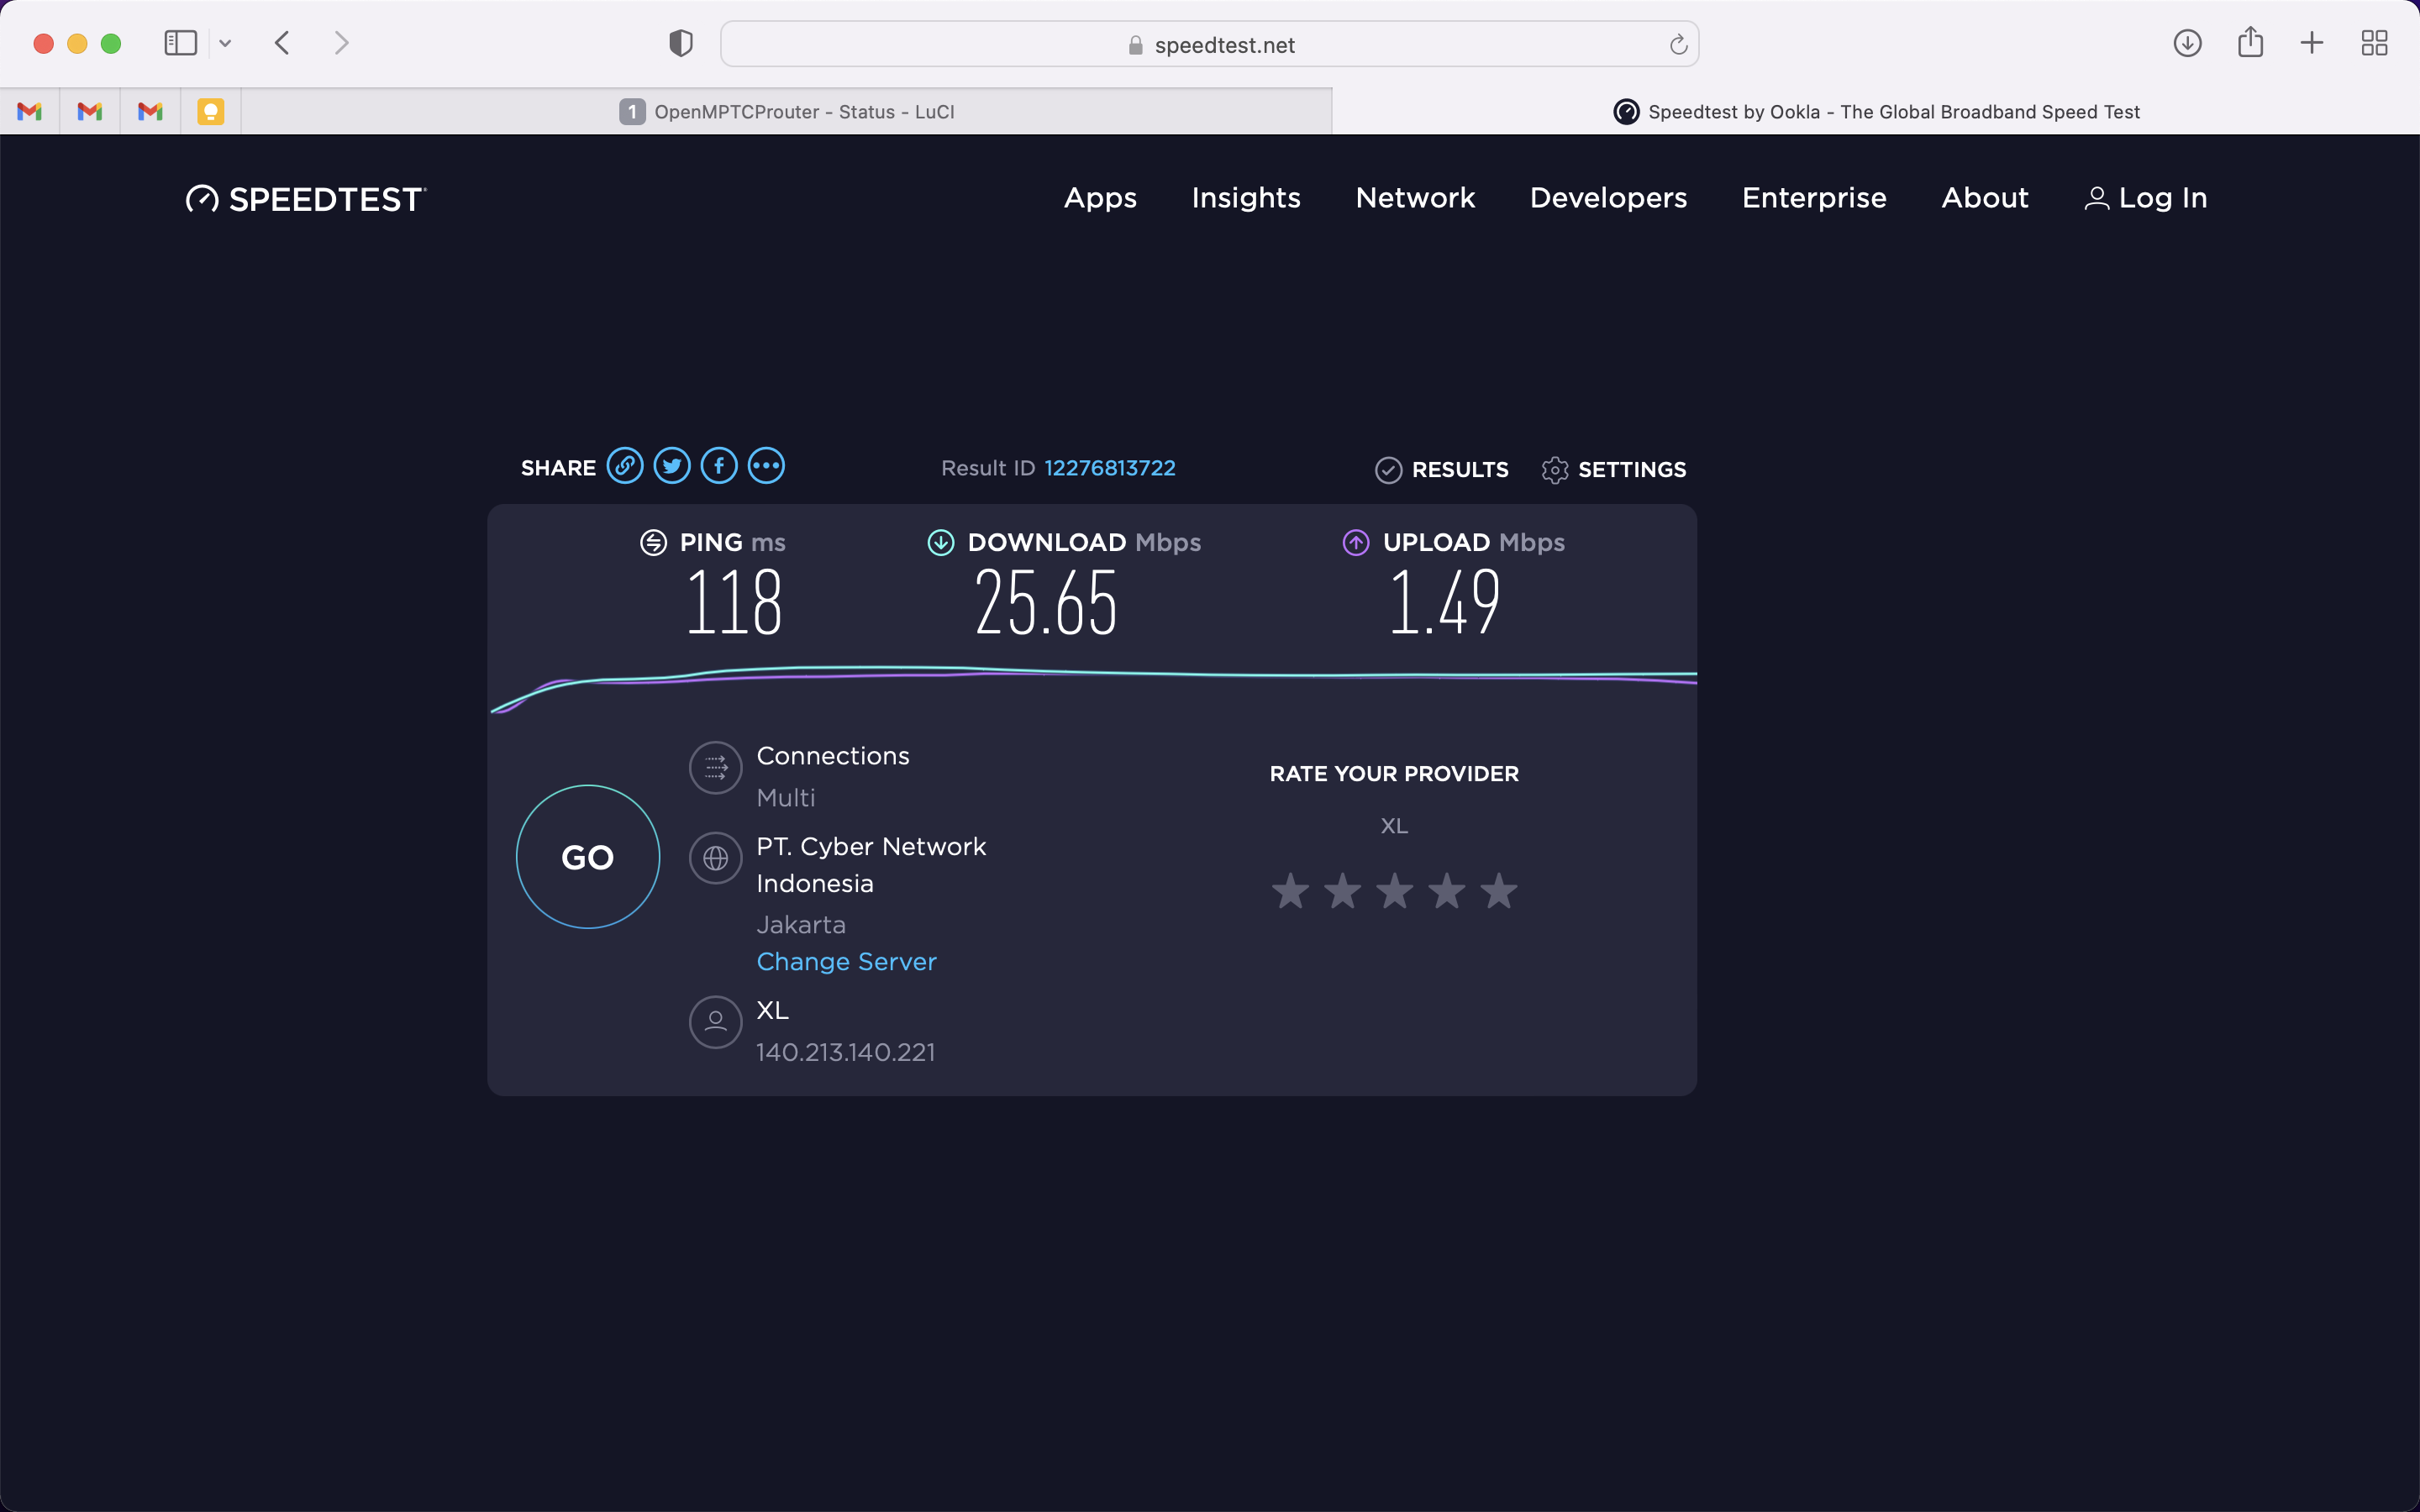Click the Connections label
Viewport: 2420px width, 1512px height.
833,756
